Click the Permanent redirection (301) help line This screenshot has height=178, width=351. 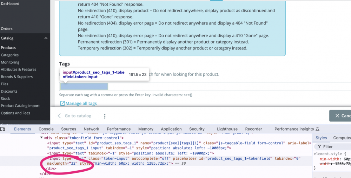pos(163,42)
